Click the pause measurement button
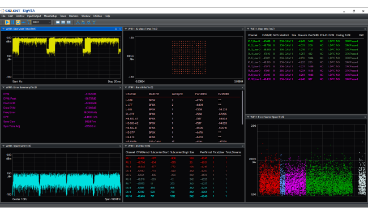This screenshot has width=368, height=215. click(x=12, y=22)
